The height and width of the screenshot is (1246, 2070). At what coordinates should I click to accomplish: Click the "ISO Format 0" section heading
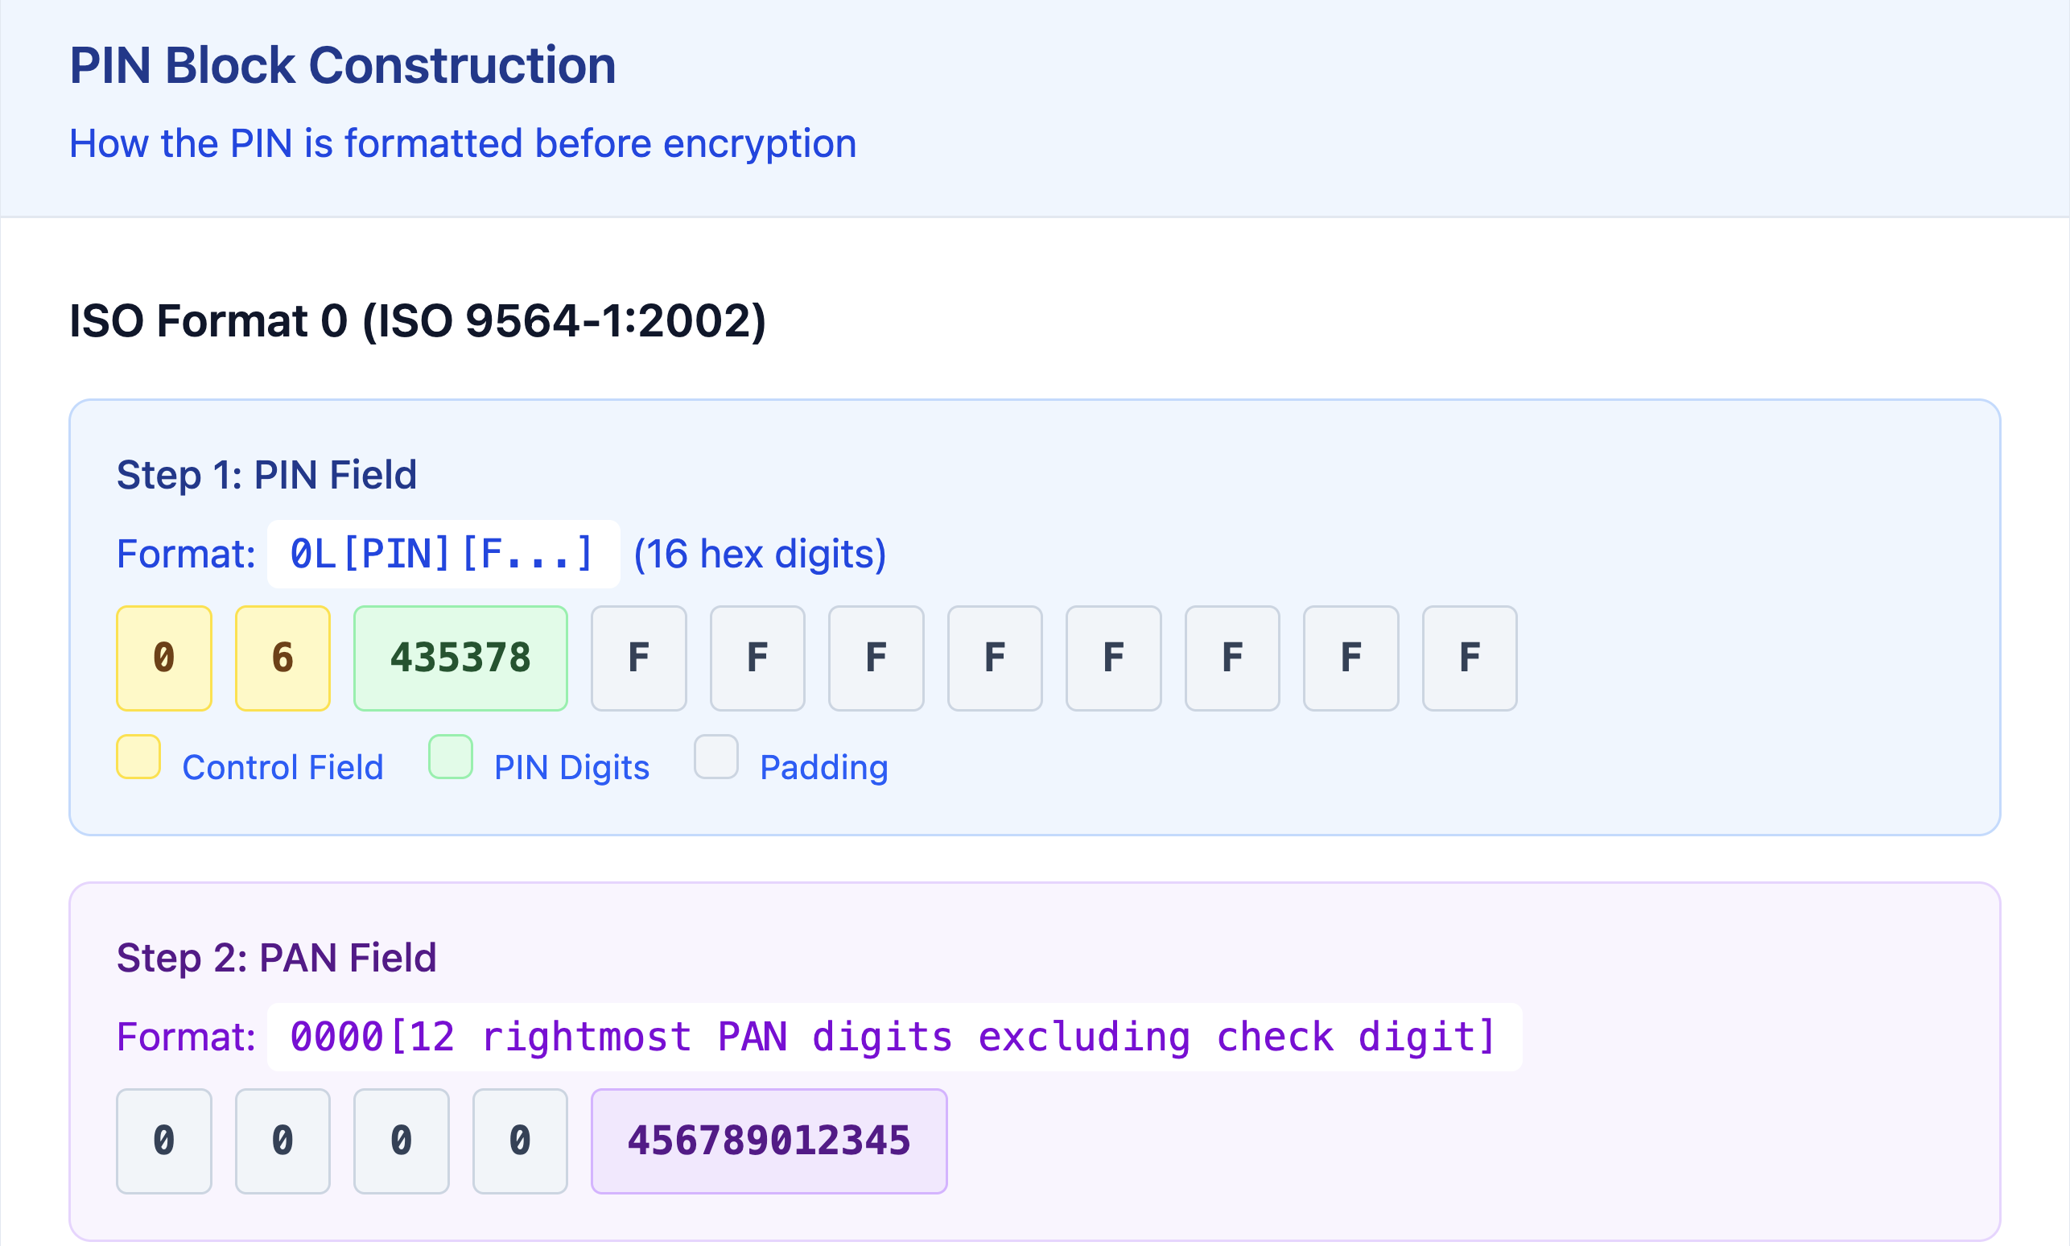pos(417,320)
